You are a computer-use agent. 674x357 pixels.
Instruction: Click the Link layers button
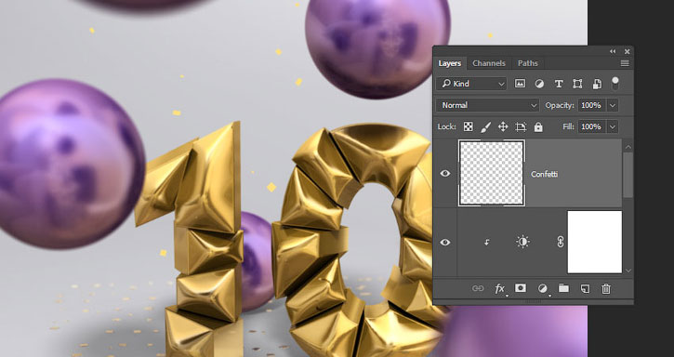tap(478, 289)
